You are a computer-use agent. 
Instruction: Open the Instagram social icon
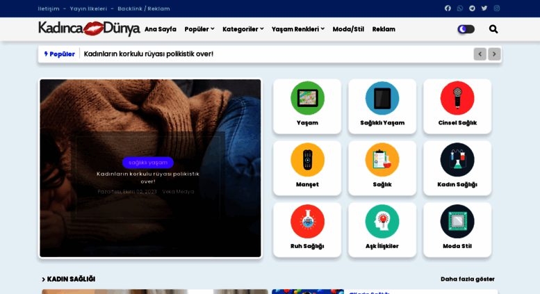[x=497, y=8]
